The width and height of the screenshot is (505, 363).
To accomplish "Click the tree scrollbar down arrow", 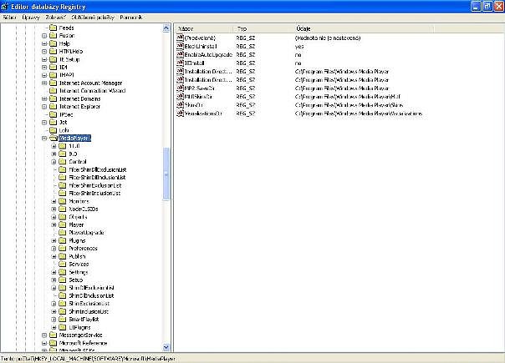I will pyautogui.click(x=166, y=347).
